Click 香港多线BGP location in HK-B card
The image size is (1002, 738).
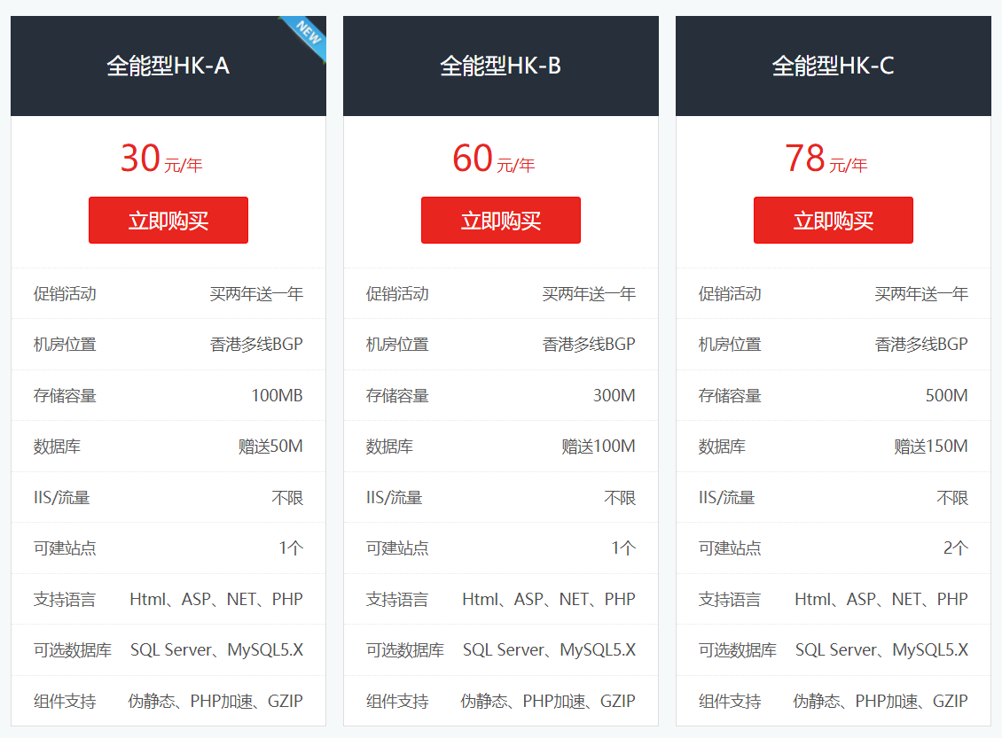click(x=589, y=345)
